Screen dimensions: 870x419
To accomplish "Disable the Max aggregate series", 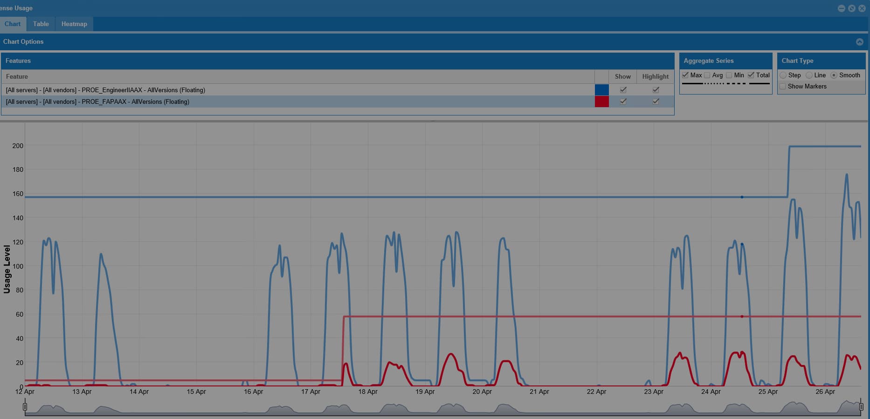I will [685, 75].
